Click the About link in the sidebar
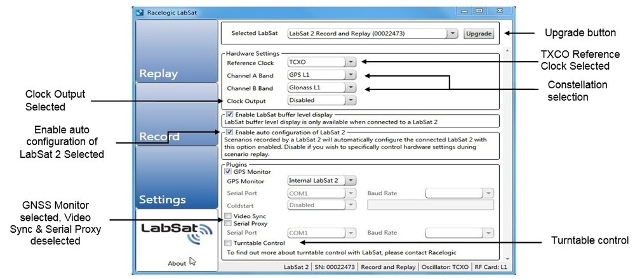This screenshot has width=635, height=279. 177,263
